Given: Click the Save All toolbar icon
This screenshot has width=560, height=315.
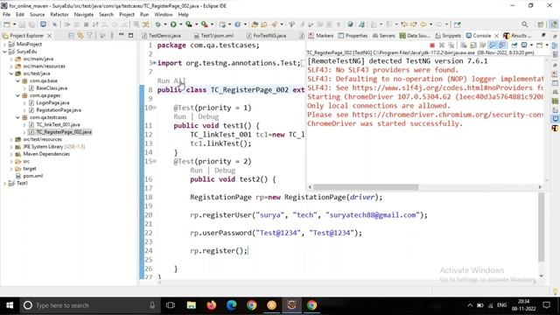Looking at the screenshot, I should (x=31, y=24).
